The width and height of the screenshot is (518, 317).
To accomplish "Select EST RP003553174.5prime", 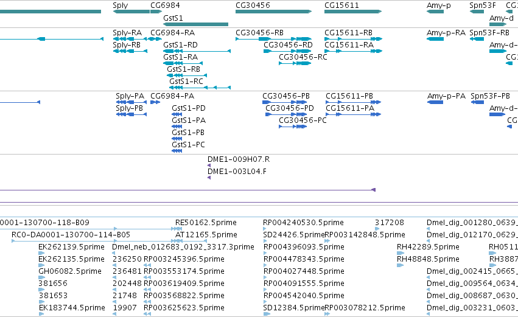I will coord(184,271).
